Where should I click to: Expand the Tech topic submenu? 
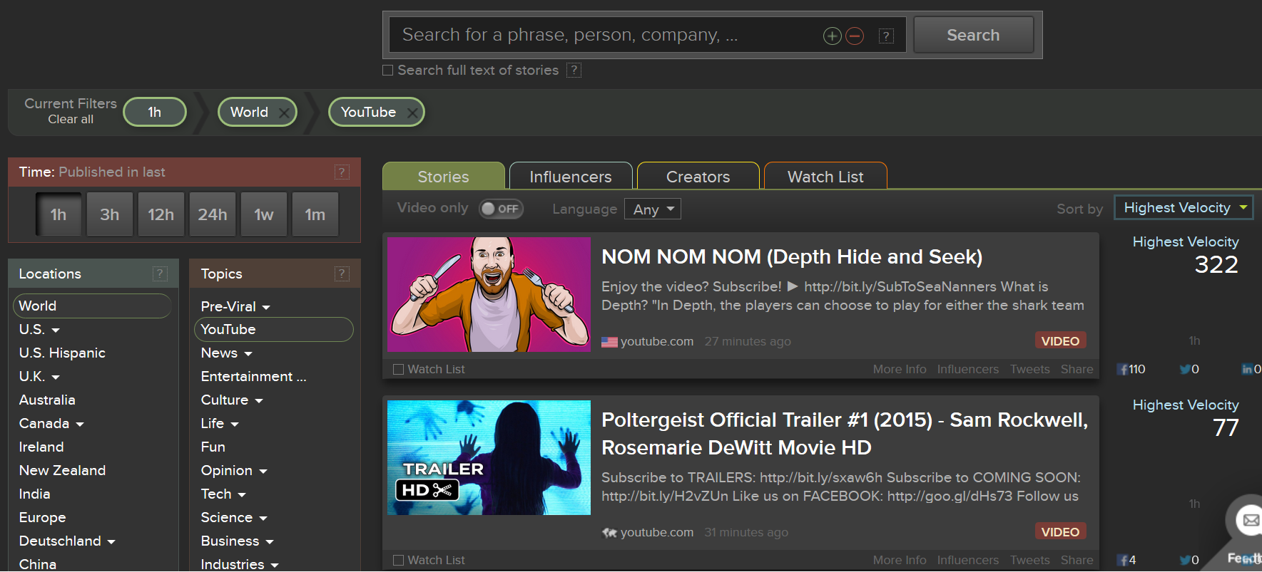coord(242,495)
